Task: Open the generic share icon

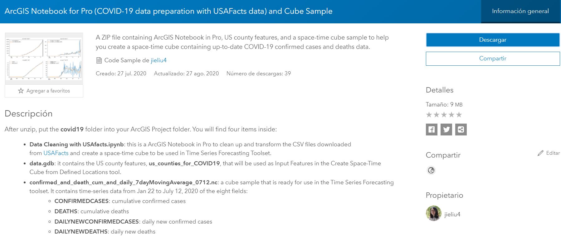Action: 461,130
